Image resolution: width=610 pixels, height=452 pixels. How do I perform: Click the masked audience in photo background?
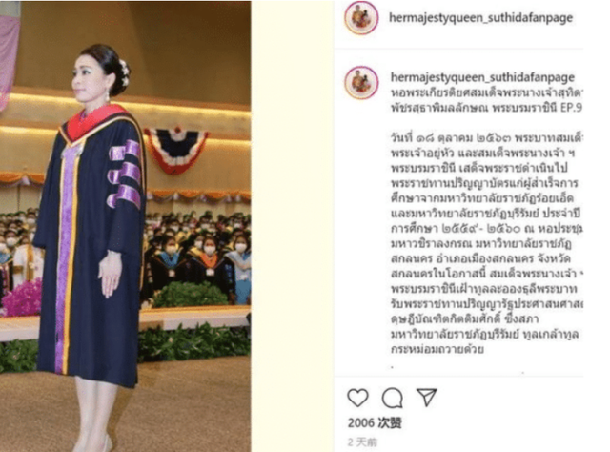(x=198, y=249)
